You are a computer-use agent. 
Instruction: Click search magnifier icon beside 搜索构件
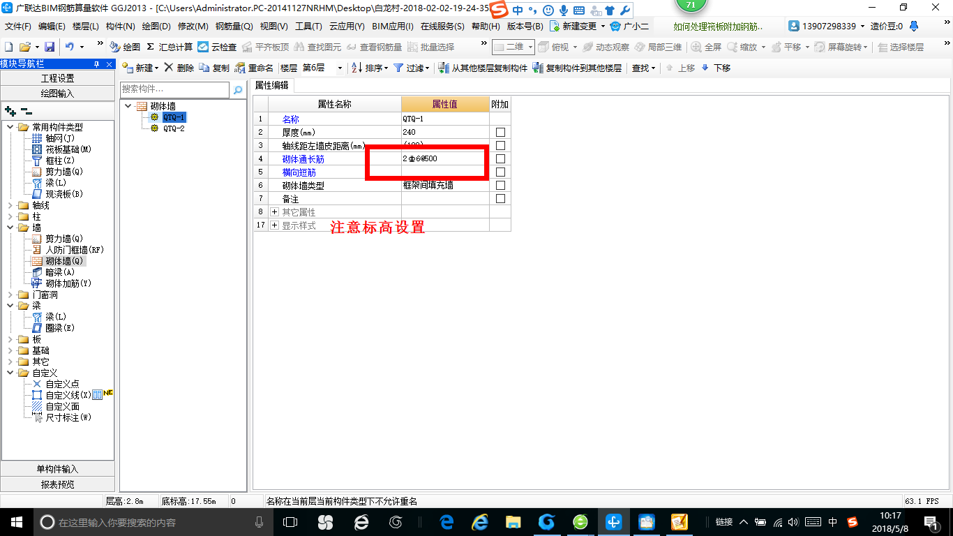click(x=238, y=90)
